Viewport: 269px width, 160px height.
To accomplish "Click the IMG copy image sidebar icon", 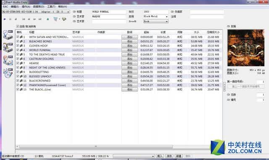I will [x=8, y=60].
